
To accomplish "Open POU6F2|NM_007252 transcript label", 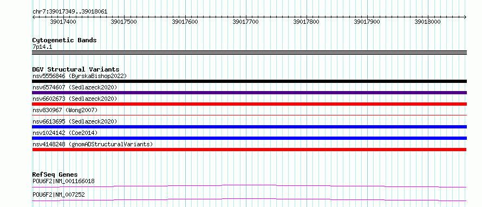I will point(58,195).
